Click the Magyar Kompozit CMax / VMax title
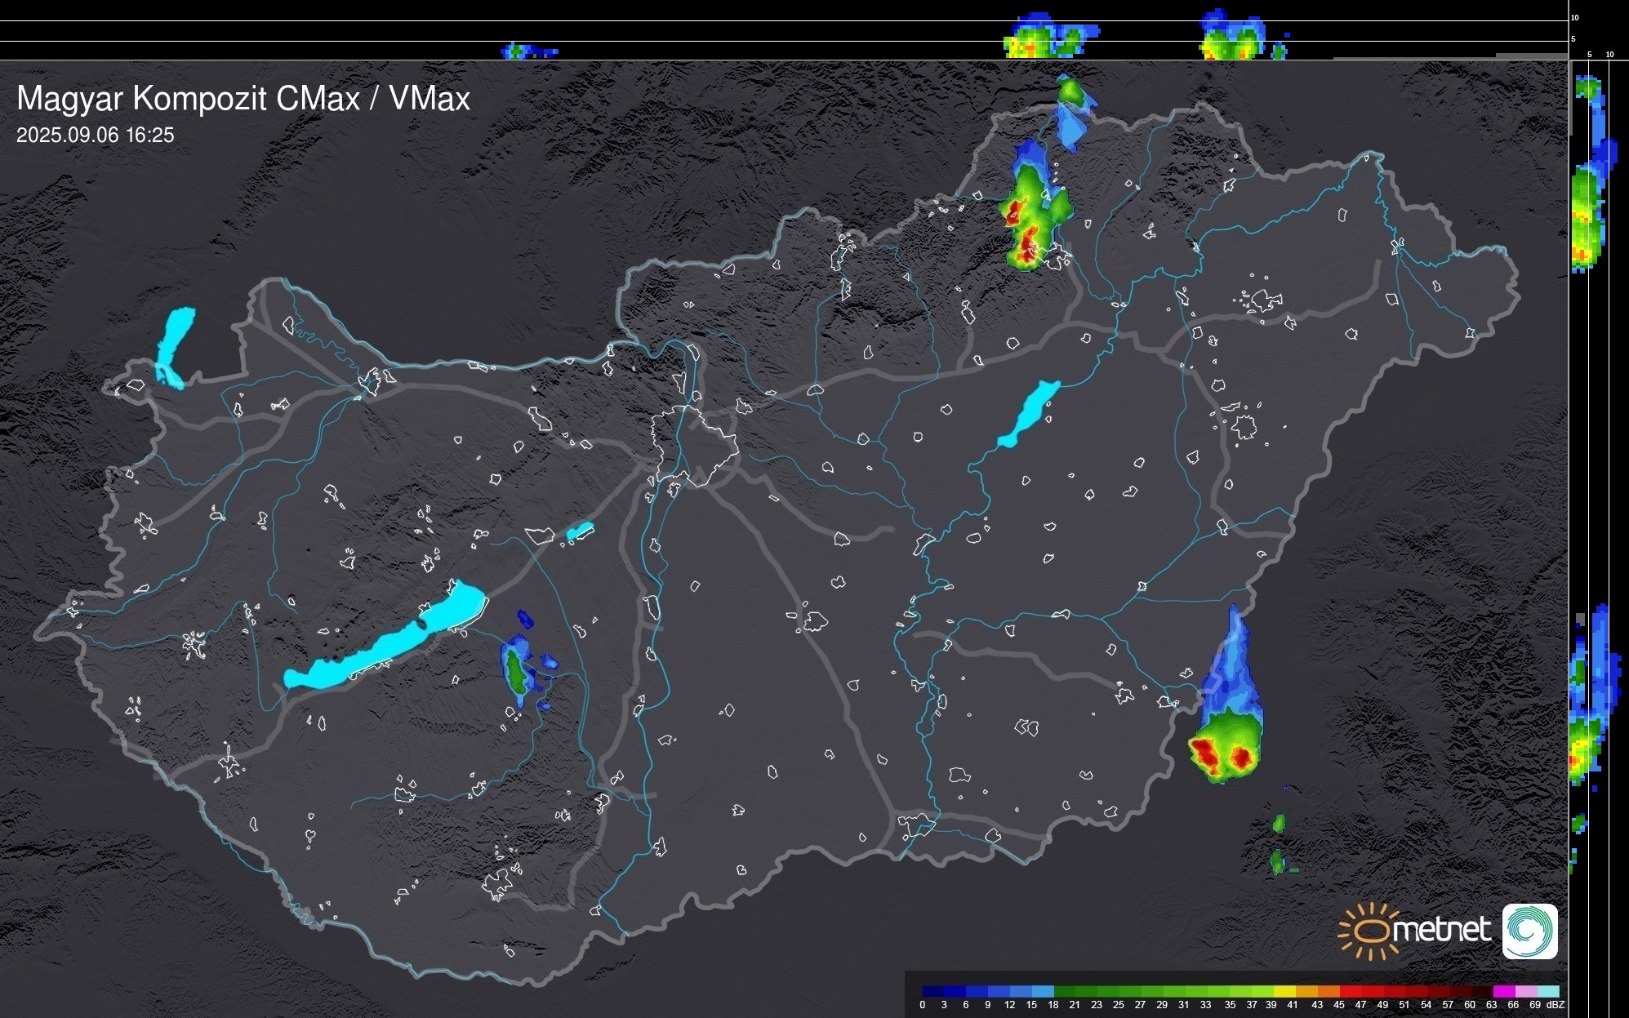1629x1018 pixels. tap(243, 99)
